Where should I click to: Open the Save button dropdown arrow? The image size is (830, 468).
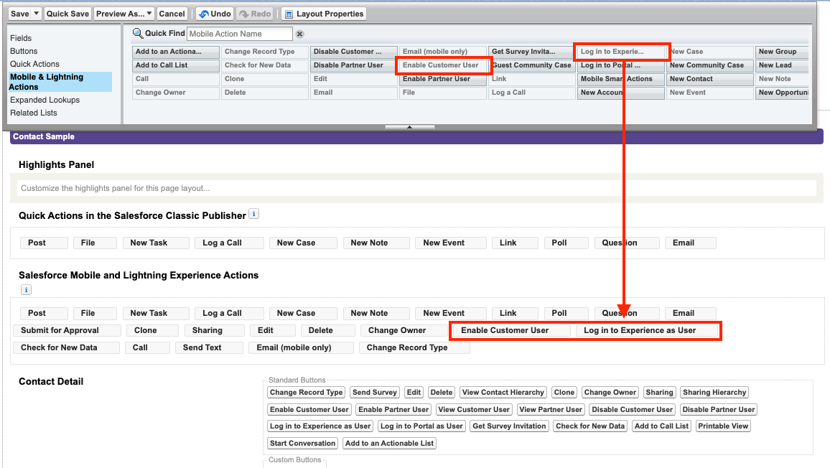(x=37, y=14)
